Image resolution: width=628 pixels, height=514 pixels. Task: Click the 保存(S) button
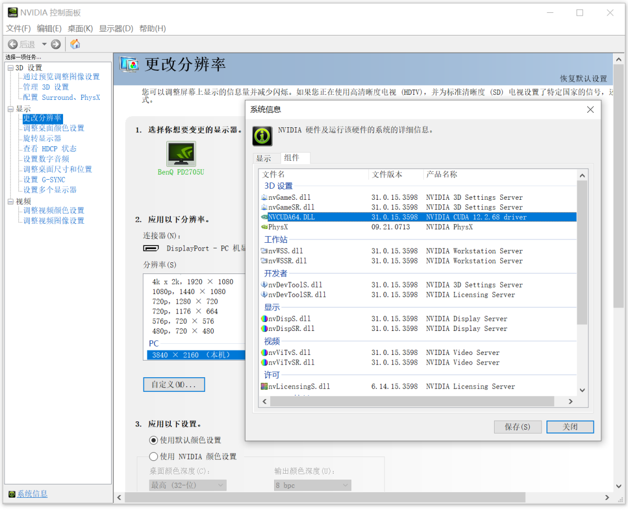click(517, 427)
